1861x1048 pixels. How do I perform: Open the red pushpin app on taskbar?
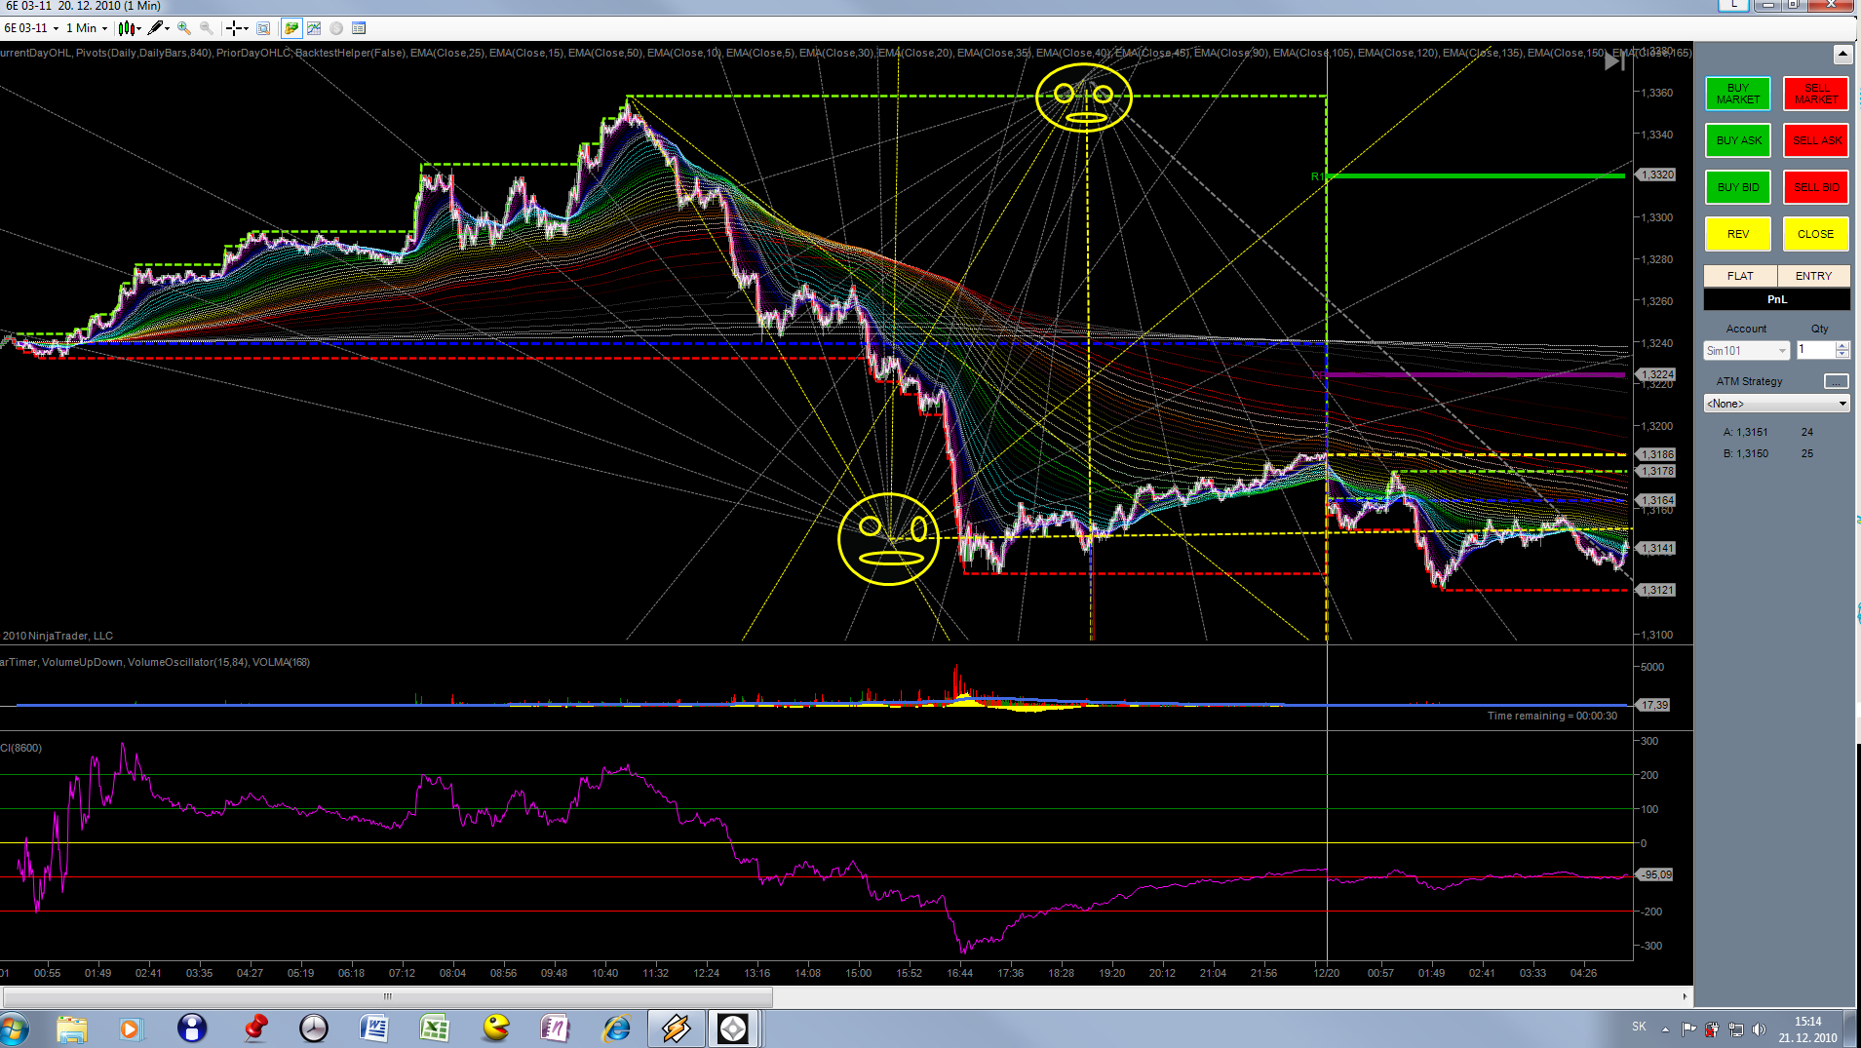tap(255, 1029)
